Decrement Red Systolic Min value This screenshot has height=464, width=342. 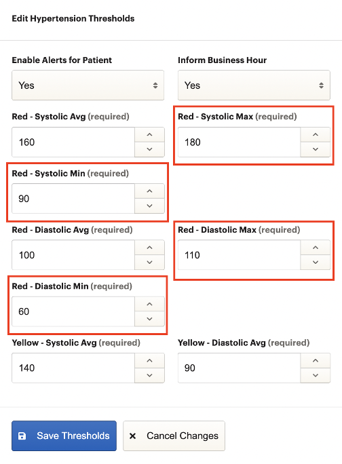coord(149,206)
